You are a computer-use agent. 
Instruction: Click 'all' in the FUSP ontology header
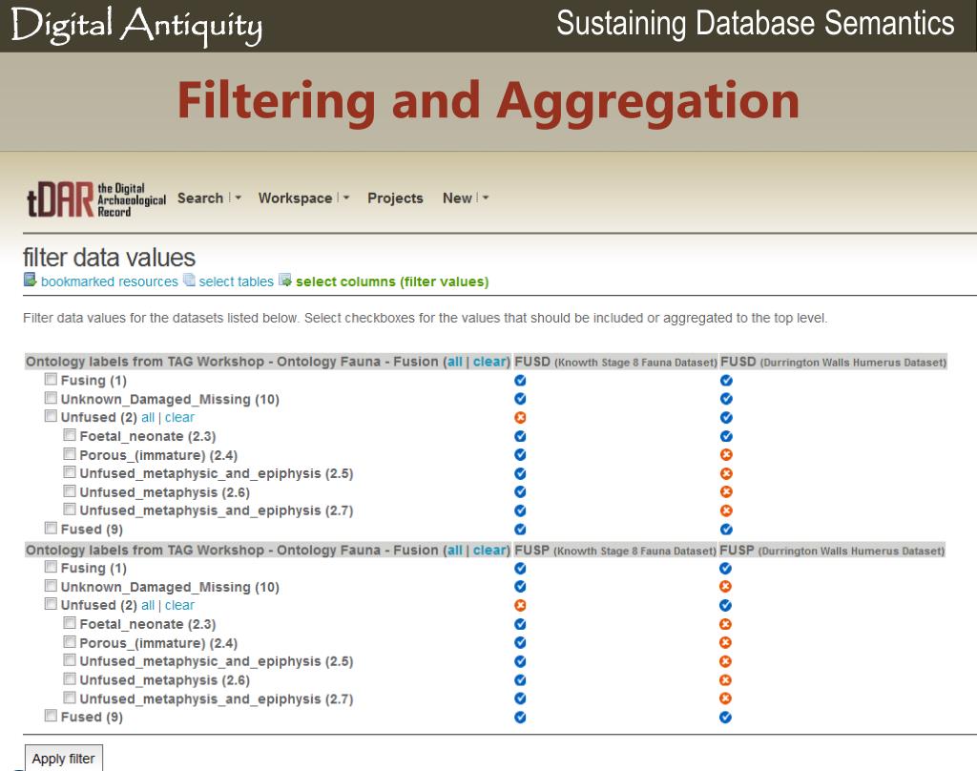point(455,551)
